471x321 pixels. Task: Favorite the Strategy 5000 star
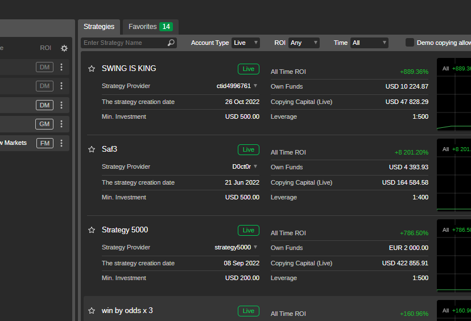point(92,230)
